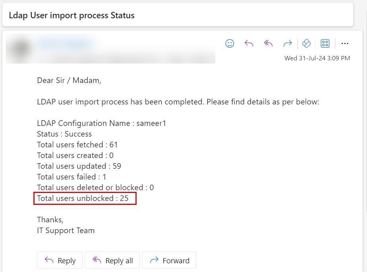Add a reaction using the smiley icon
The width and height of the screenshot is (367, 272).
point(230,43)
